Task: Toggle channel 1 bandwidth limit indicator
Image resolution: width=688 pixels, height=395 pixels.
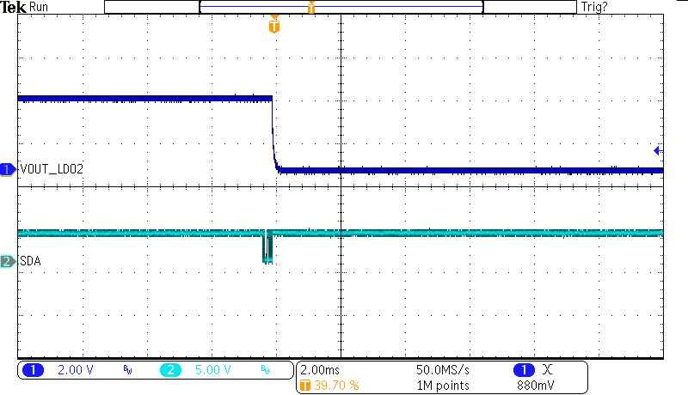Action: coord(127,371)
